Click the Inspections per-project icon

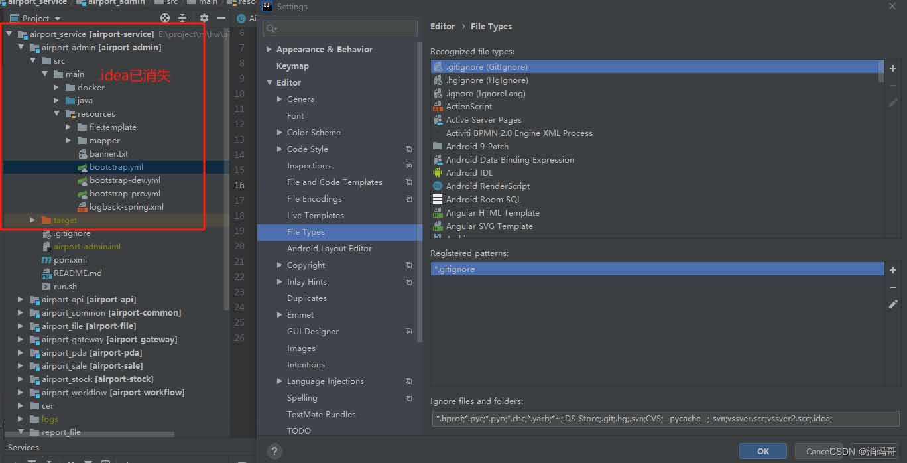pyautogui.click(x=408, y=166)
